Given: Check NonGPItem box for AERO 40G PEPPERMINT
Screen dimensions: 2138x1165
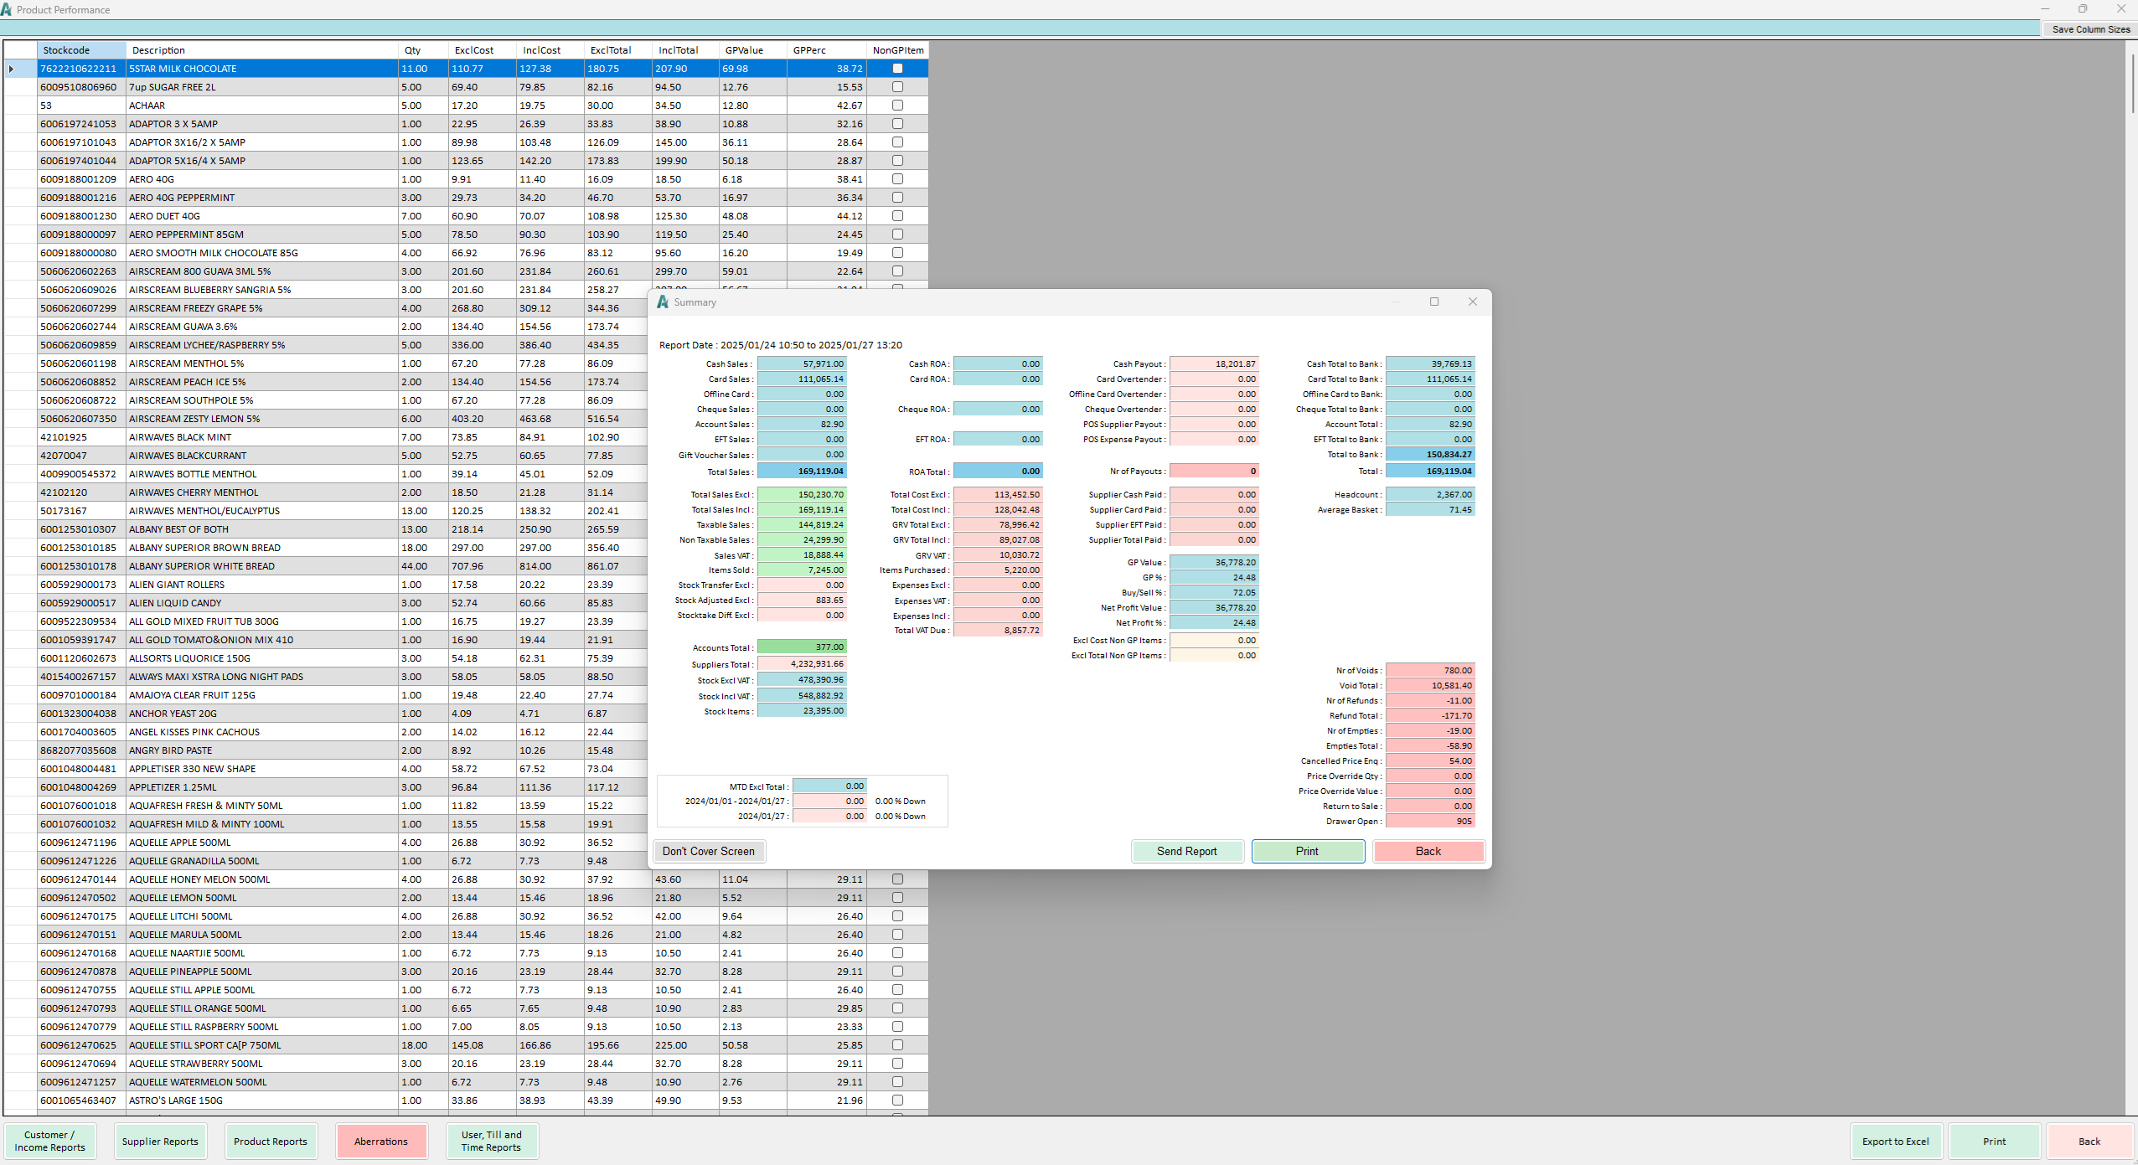Looking at the screenshot, I should [x=897, y=198].
